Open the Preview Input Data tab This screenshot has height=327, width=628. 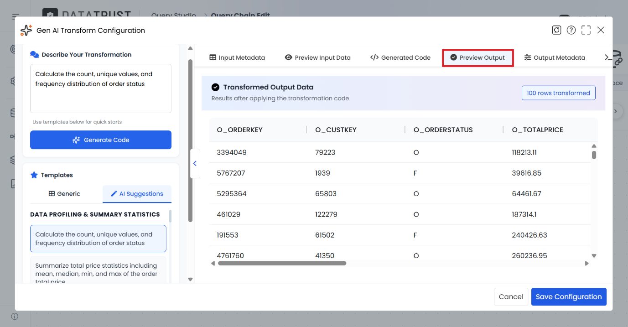coord(318,57)
